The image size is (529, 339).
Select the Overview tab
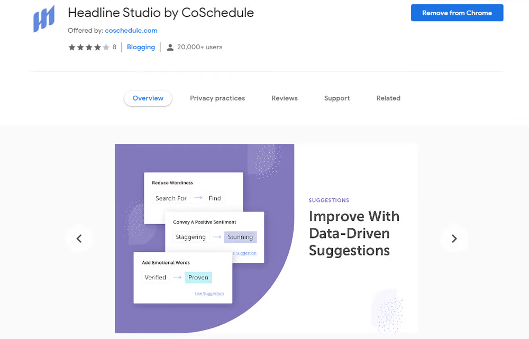click(x=148, y=98)
